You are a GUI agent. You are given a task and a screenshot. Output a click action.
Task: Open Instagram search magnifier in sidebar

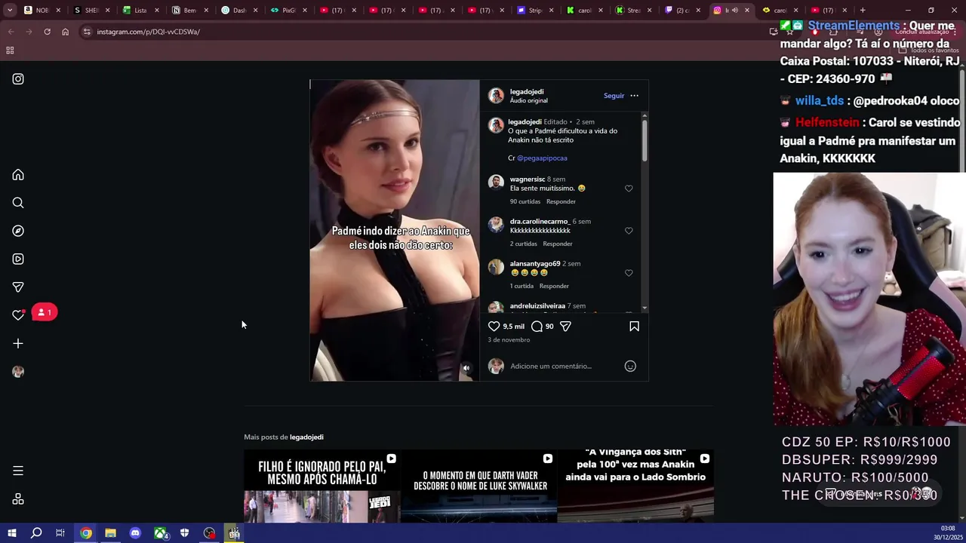18,203
